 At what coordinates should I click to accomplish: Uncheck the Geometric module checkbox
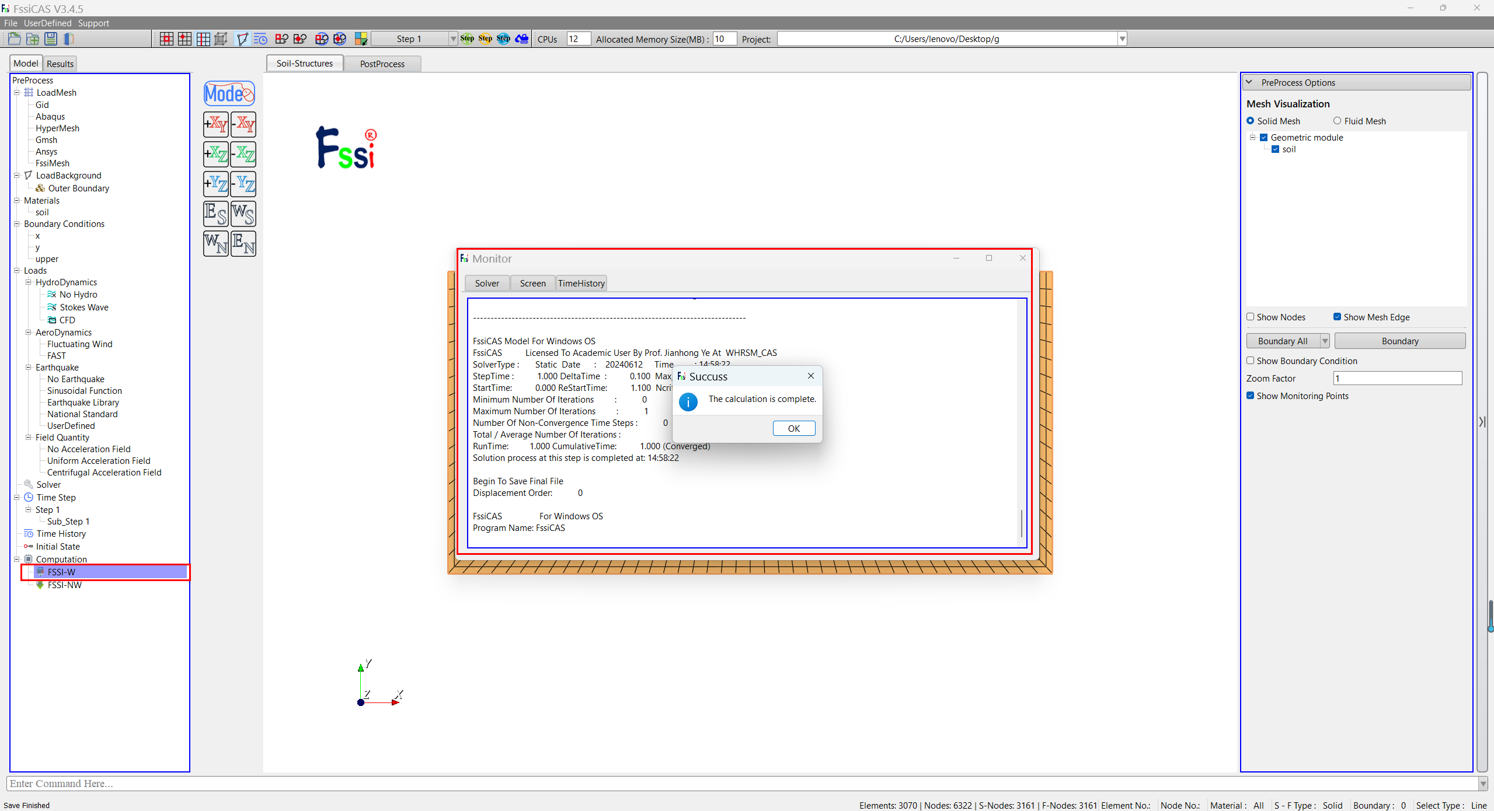pos(1263,138)
